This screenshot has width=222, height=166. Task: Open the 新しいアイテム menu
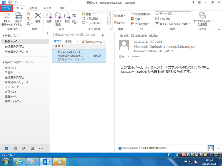tap(19, 19)
